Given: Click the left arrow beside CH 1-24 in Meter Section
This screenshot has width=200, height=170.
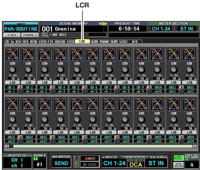Looking at the screenshot, I should 150,29.
